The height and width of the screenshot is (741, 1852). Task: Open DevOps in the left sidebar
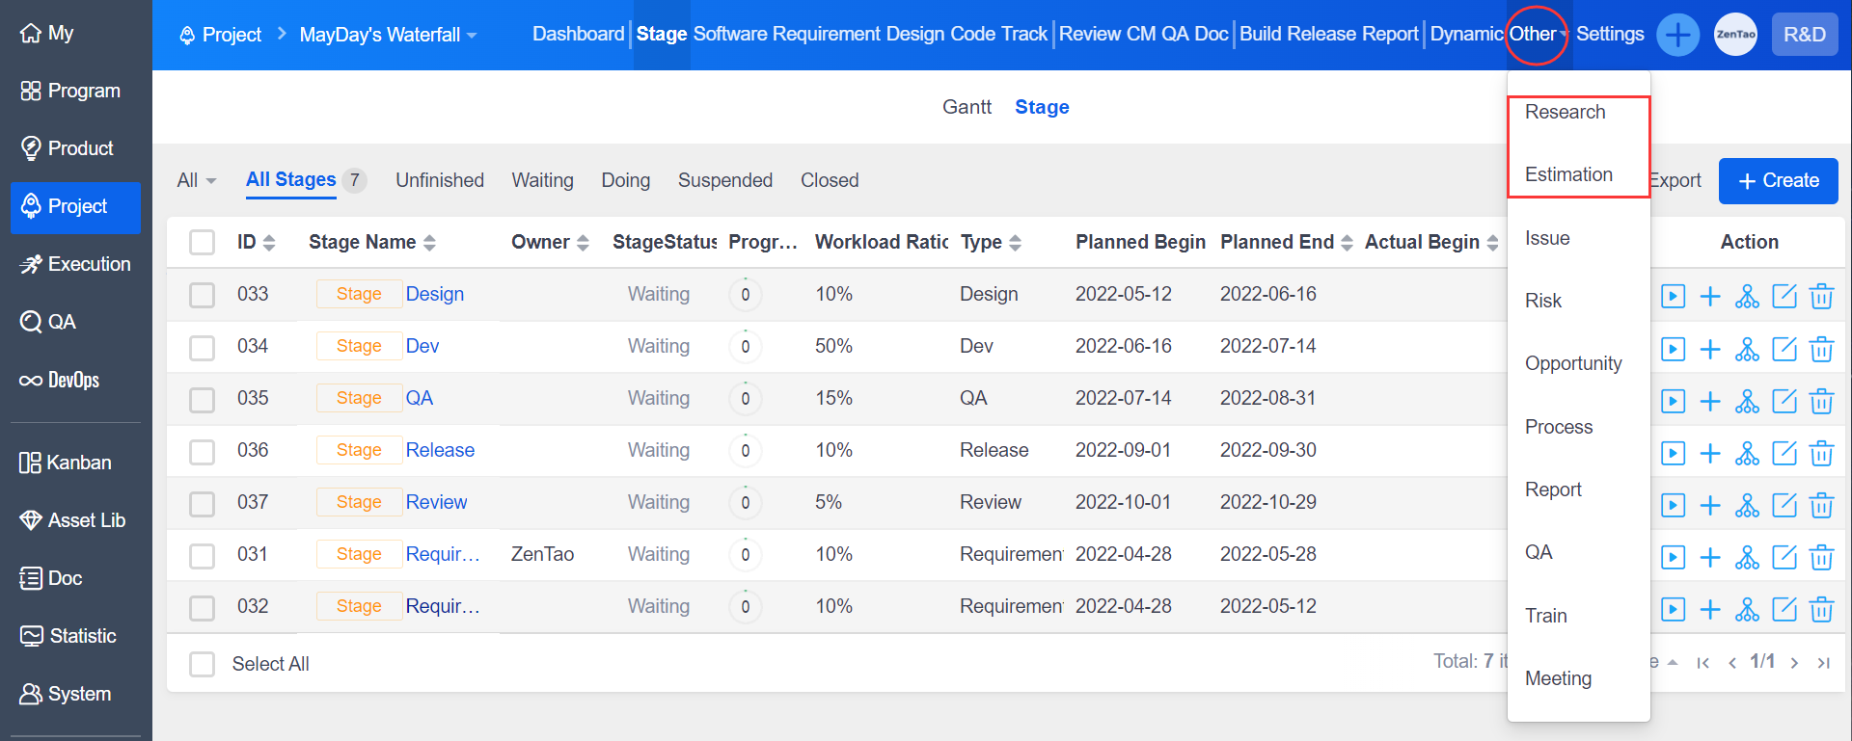[x=60, y=381]
